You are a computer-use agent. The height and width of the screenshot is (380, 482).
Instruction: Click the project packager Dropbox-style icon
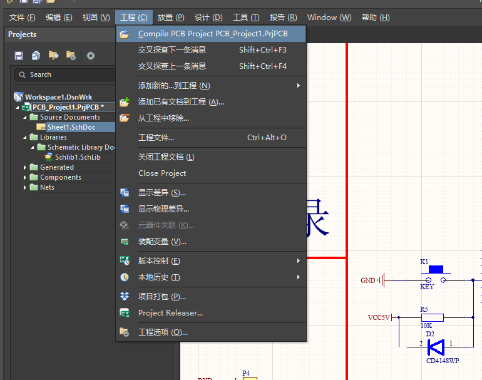tap(124, 296)
